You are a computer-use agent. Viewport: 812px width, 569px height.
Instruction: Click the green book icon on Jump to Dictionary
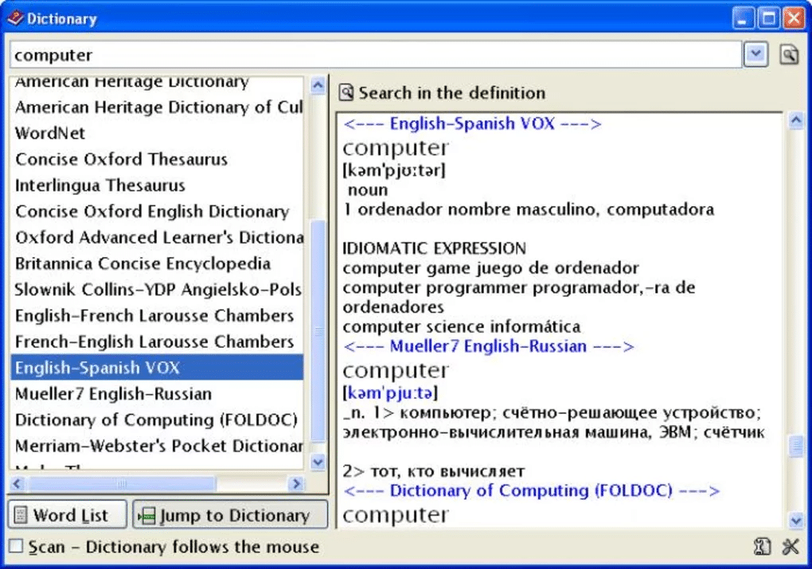[148, 515]
